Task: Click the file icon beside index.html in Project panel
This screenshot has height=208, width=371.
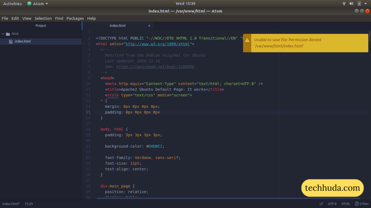Action: [x=11, y=41]
